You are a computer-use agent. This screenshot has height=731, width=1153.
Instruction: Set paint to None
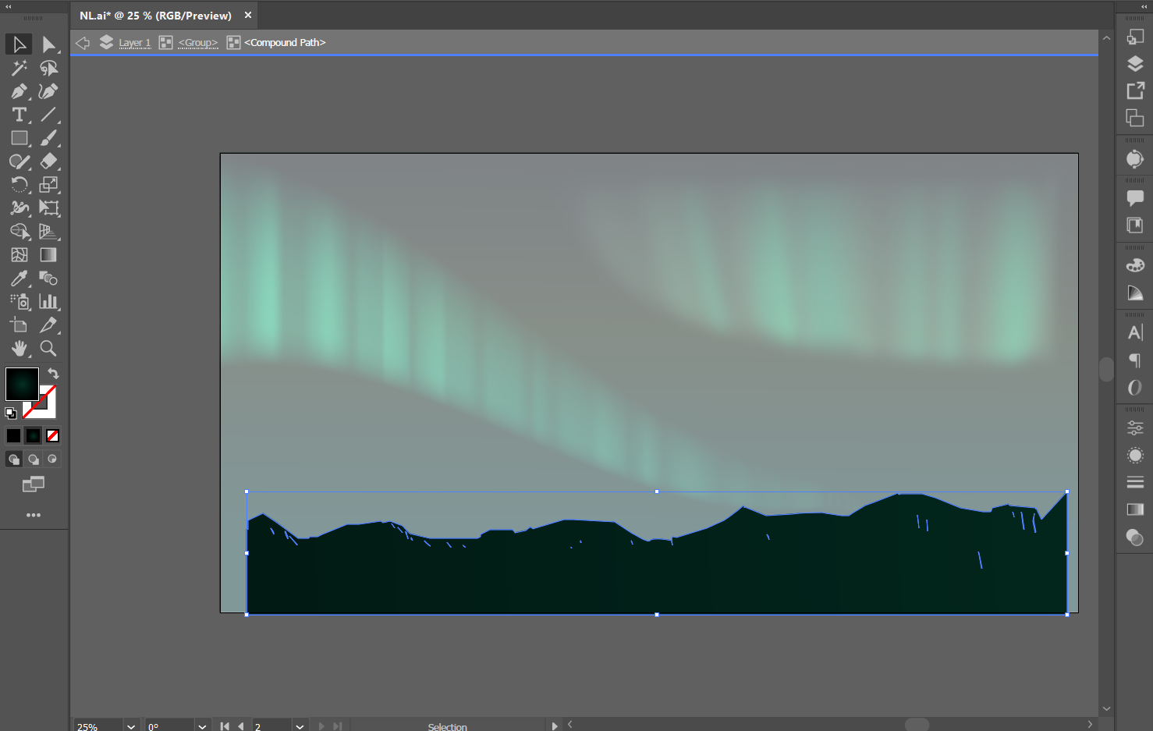[52, 435]
